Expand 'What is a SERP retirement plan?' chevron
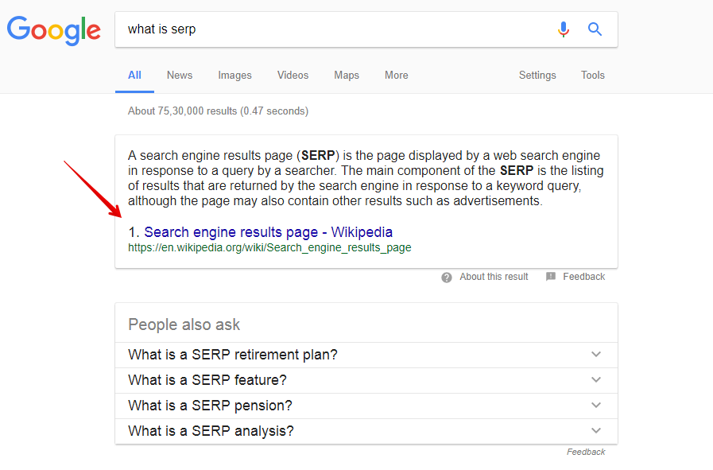This screenshot has width=713, height=470. tap(596, 354)
